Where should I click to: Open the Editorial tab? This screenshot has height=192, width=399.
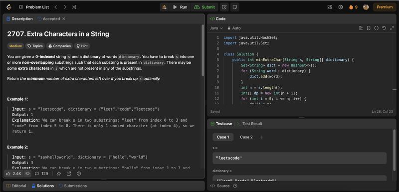click(16, 186)
